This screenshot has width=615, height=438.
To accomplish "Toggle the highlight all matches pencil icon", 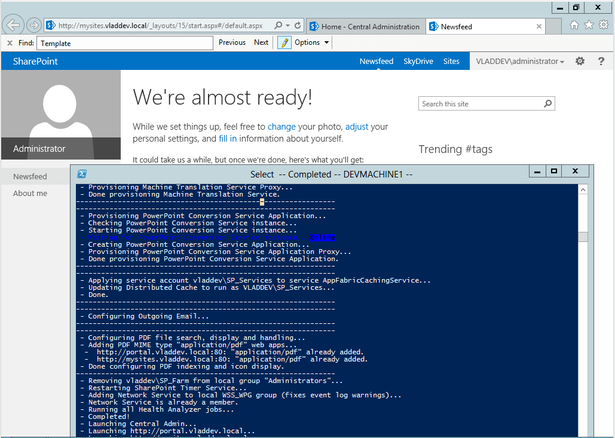I will [x=284, y=42].
